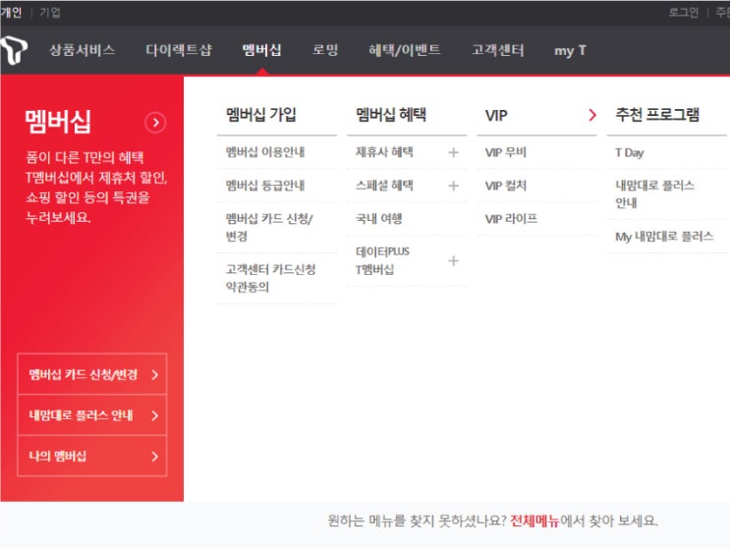
Task: Open 멤버십 카드 신청/변경 red panel button
Action: tap(92, 374)
